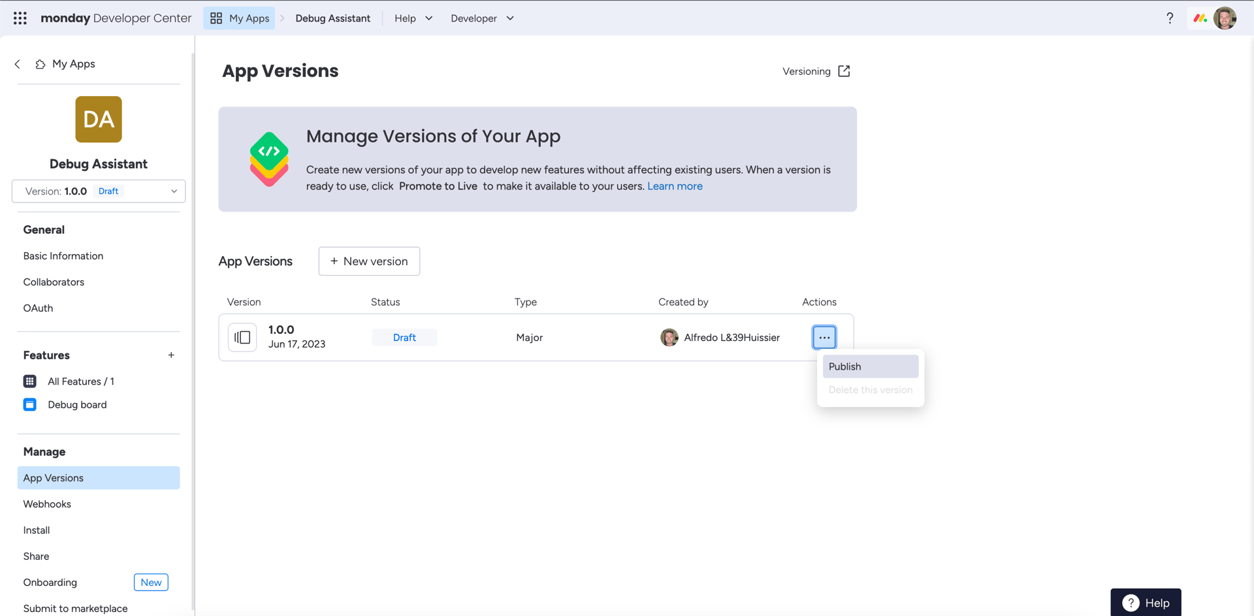The height and width of the screenshot is (616, 1254).
Task: Open Onboarding in the sidebar
Action: tap(50, 583)
